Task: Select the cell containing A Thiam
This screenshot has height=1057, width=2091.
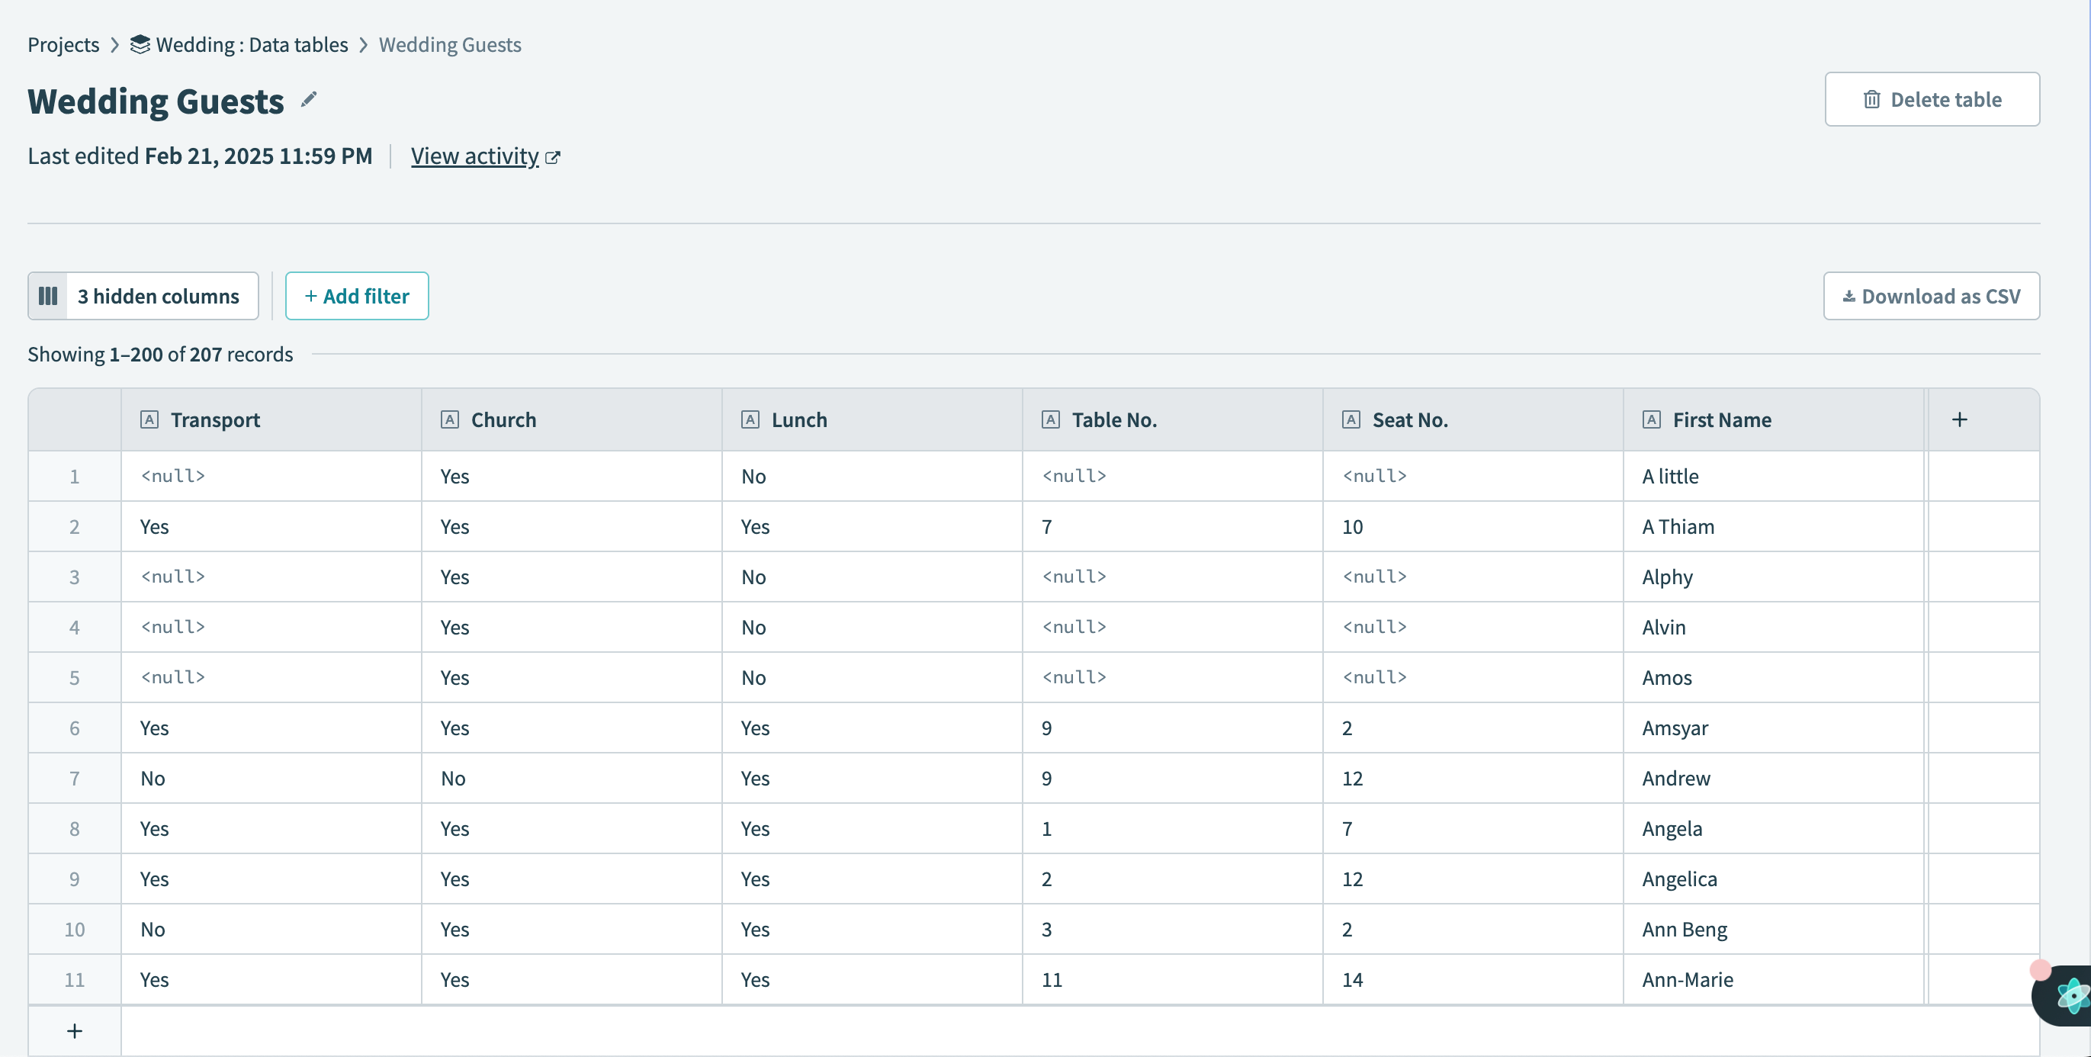Action: point(1677,526)
